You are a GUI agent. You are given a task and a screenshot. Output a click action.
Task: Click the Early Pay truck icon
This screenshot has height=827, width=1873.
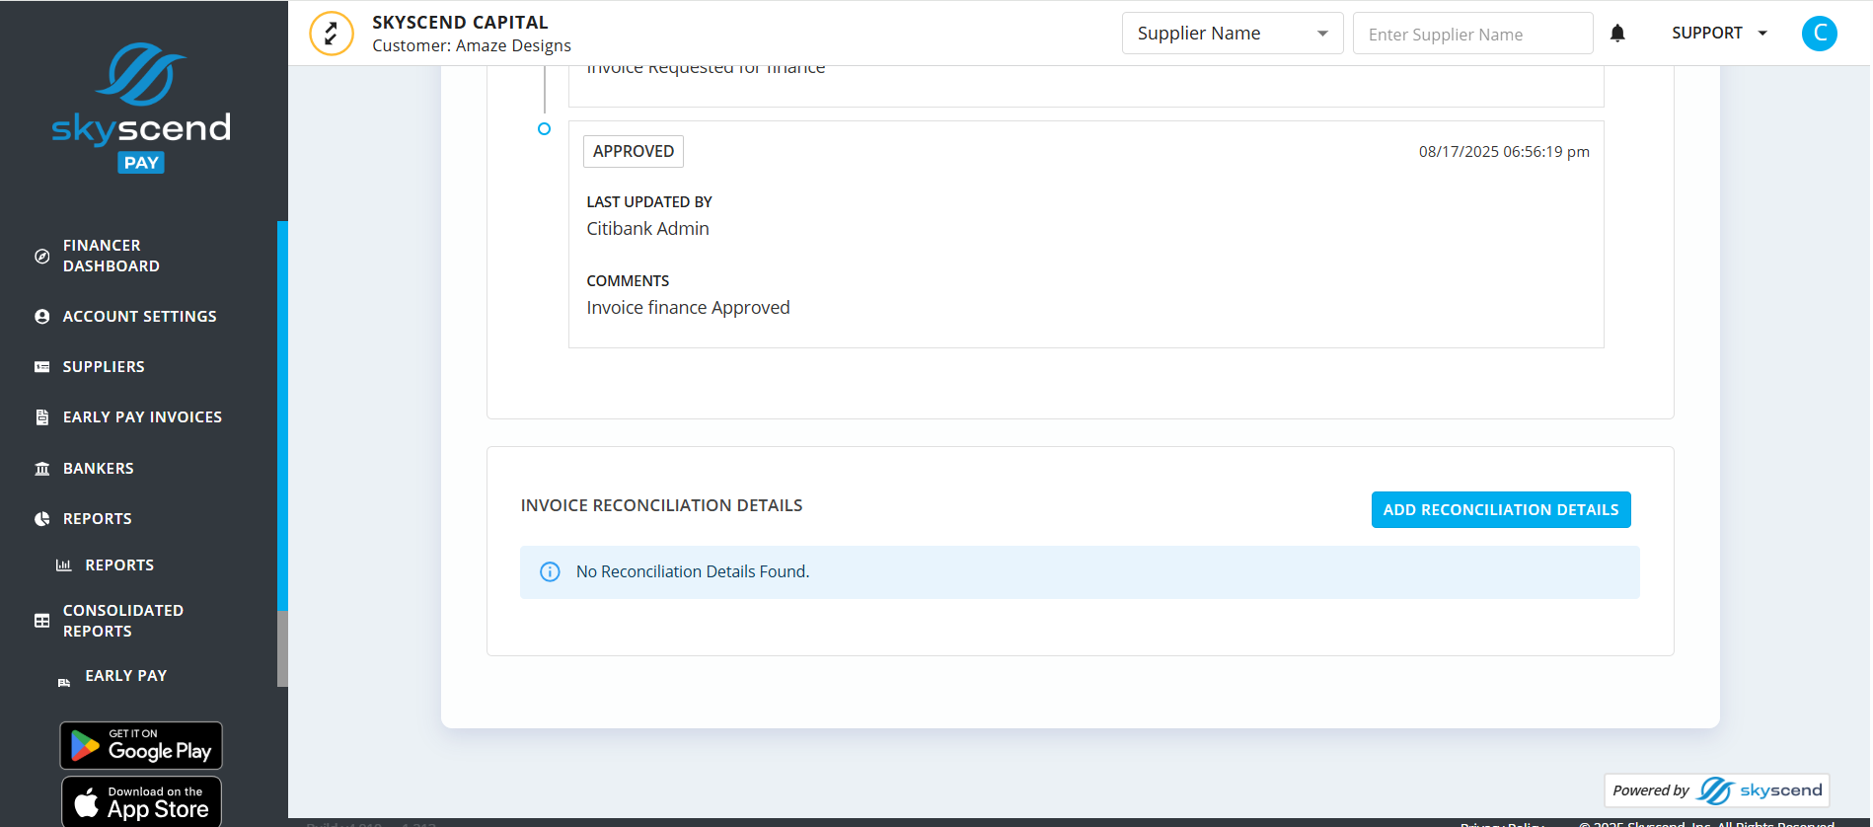(64, 682)
